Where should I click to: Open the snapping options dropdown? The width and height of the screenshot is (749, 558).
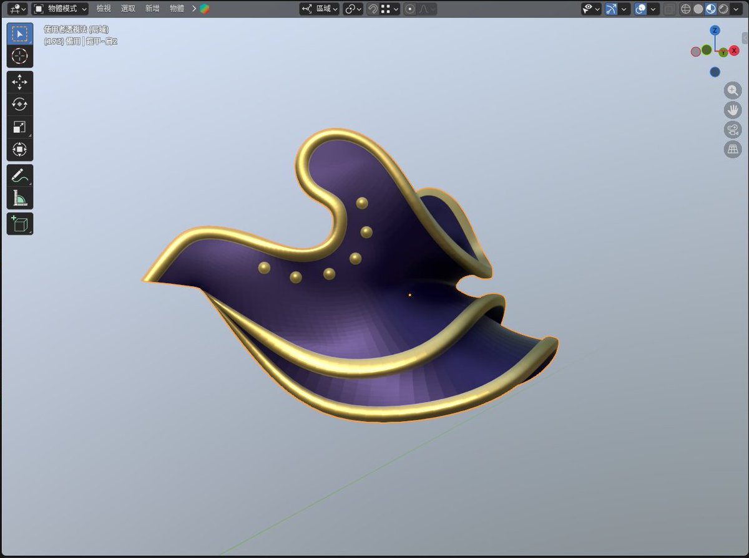click(x=389, y=9)
